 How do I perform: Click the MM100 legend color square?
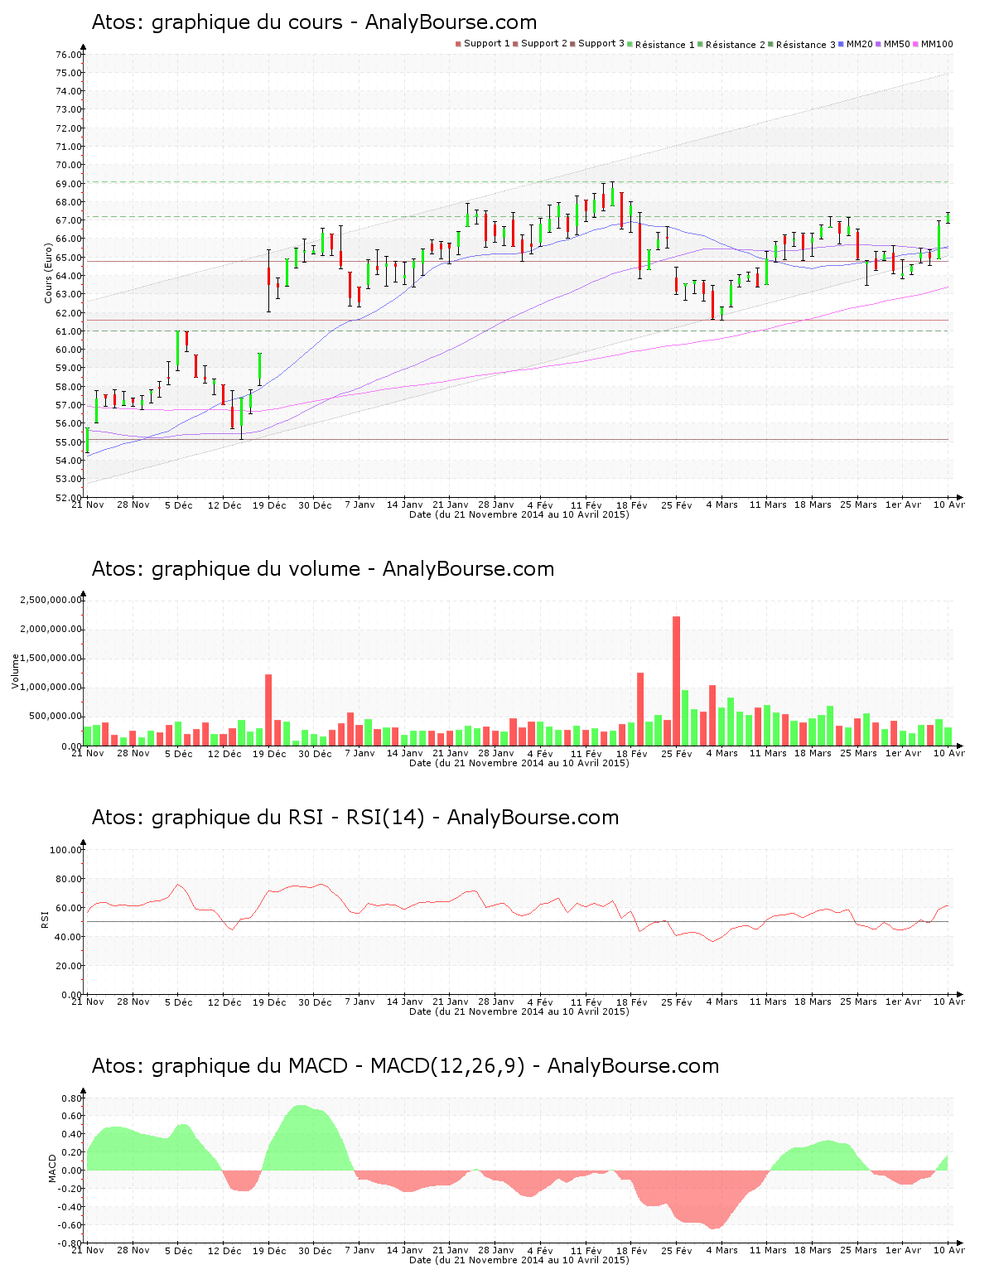coord(916,44)
